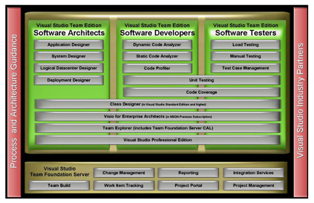Click the Class Designer bar
Screen dimensions: 314x203
pos(158,104)
